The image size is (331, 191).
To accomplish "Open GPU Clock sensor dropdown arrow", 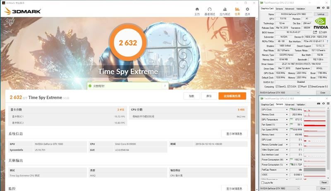I will (287, 110).
